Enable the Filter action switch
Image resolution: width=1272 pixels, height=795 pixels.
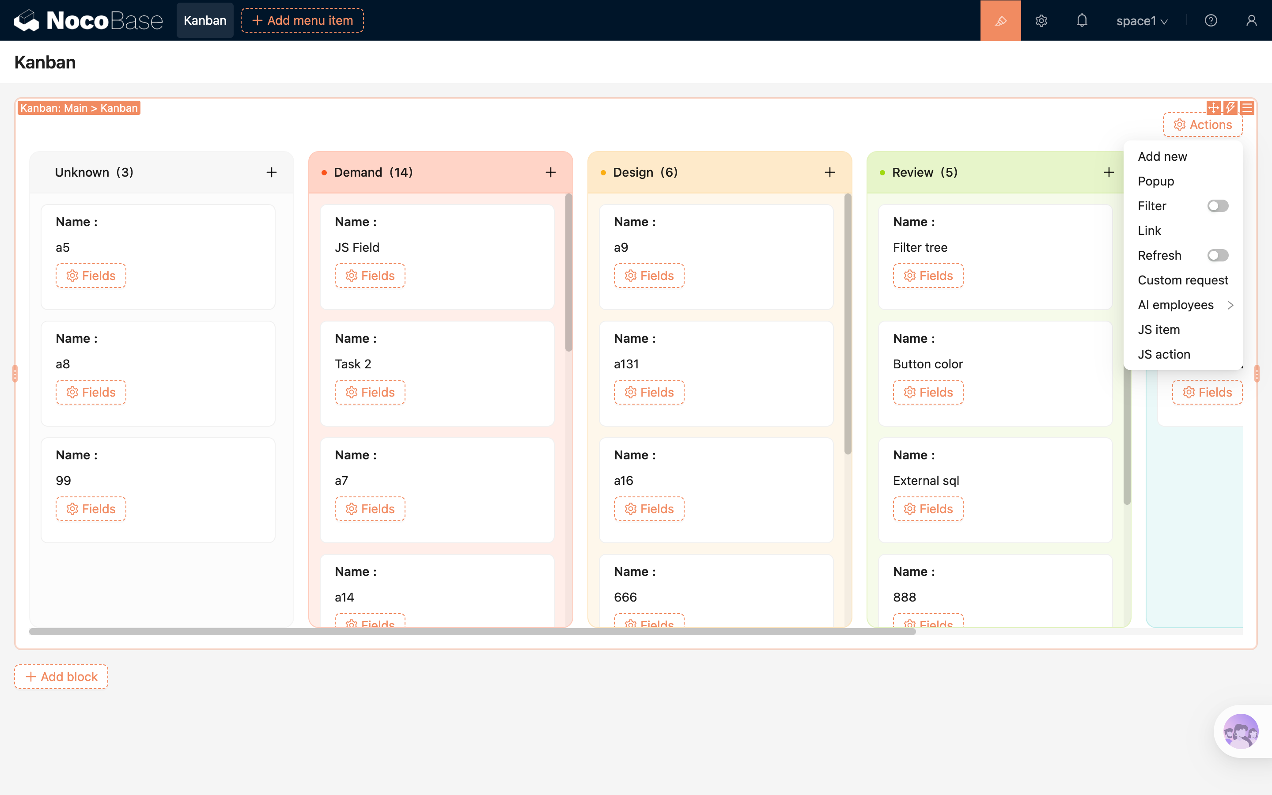point(1217,206)
